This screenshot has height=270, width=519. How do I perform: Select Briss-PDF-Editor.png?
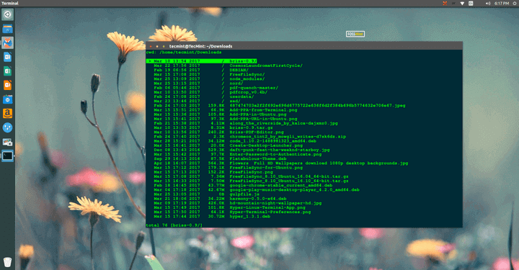[219, 132]
